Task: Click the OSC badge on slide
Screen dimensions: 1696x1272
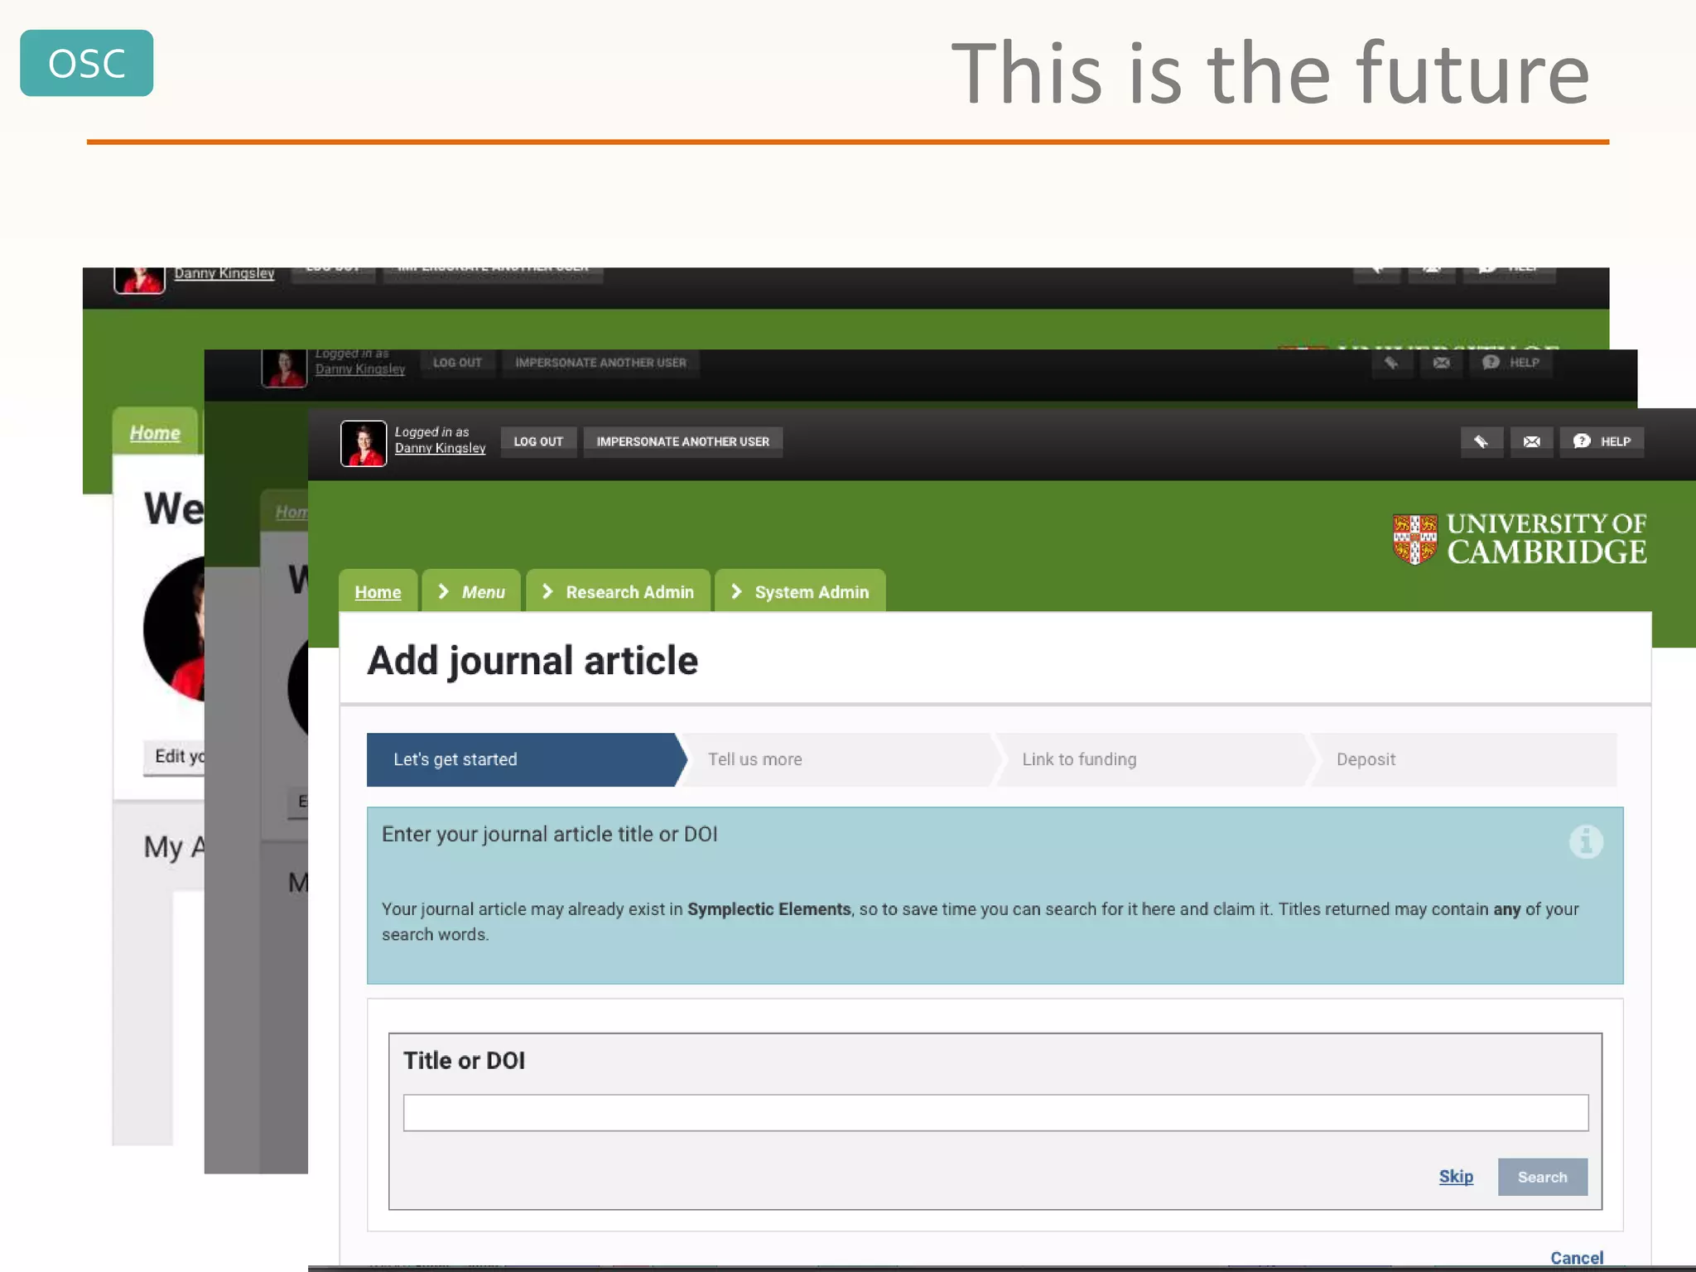Action: pyautogui.click(x=86, y=64)
